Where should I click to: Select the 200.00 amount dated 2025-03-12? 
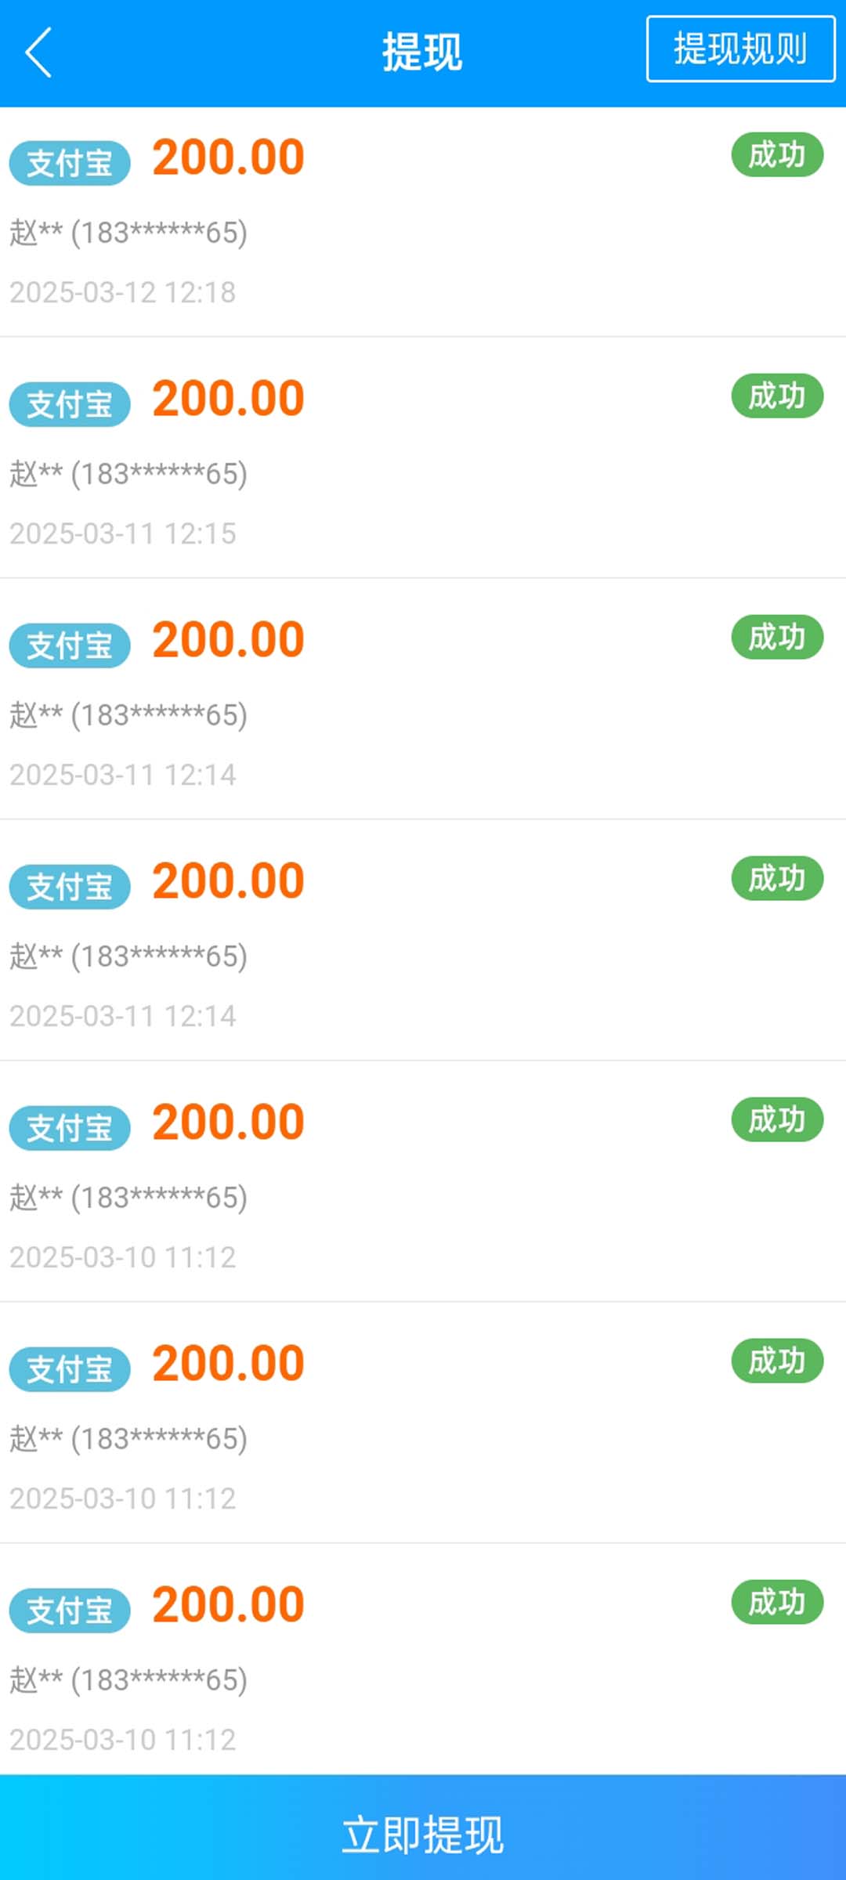pos(228,157)
